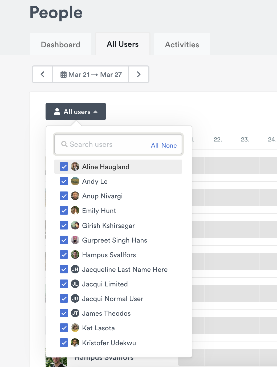Go to previous week with left chevron
Screen dimensions: 277x367
[42, 74]
